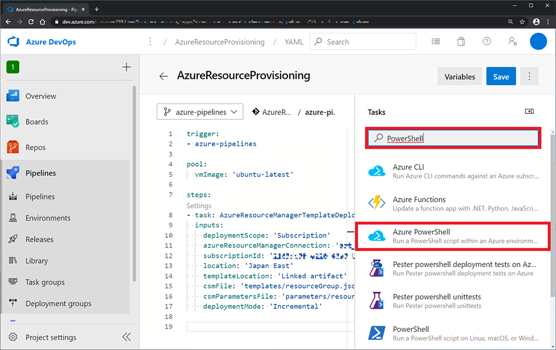Screen dimensions: 556x350
Task: Click the YAML breadcrumb in header
Action: (x=294, y=42)
